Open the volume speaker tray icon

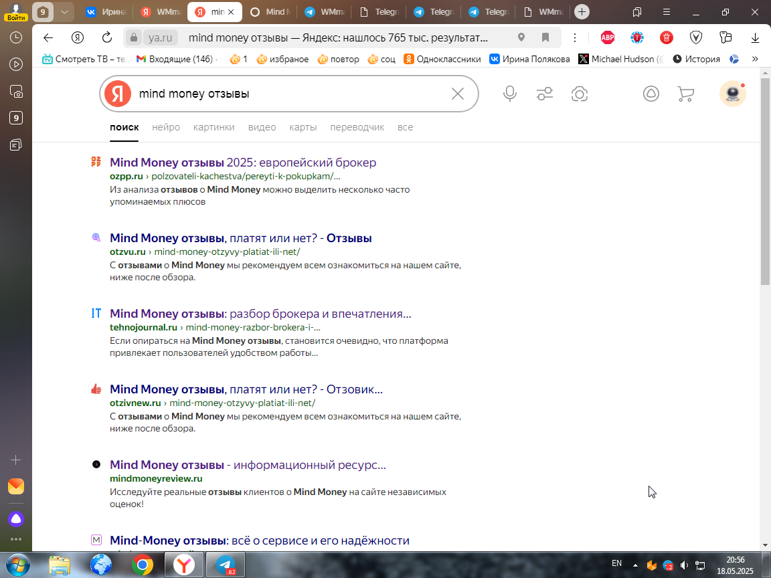coord(684,565)
